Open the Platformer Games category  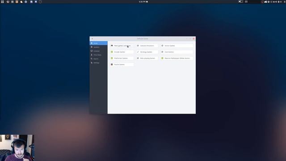coord(122,58)
